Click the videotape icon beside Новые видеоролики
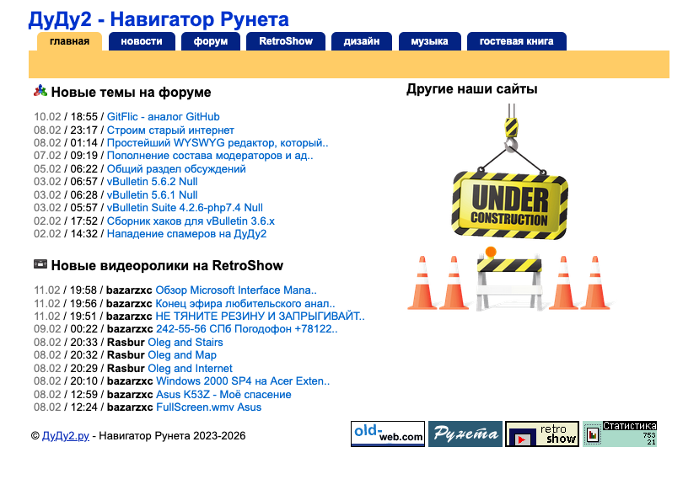Screen dimensions: 699x479 coord(40,265)
